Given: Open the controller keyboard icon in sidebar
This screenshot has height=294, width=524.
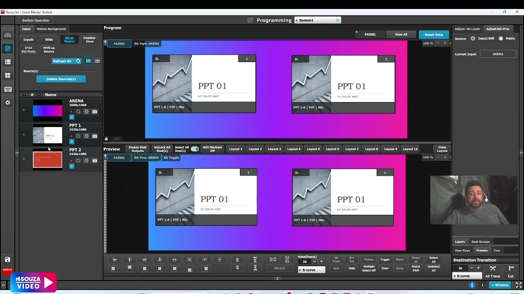Looking at the screenshot, I should [7, 89].
